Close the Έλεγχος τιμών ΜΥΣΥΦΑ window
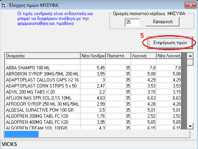Image resolution: width=198 pixels, height=149 pixels. 190,5
